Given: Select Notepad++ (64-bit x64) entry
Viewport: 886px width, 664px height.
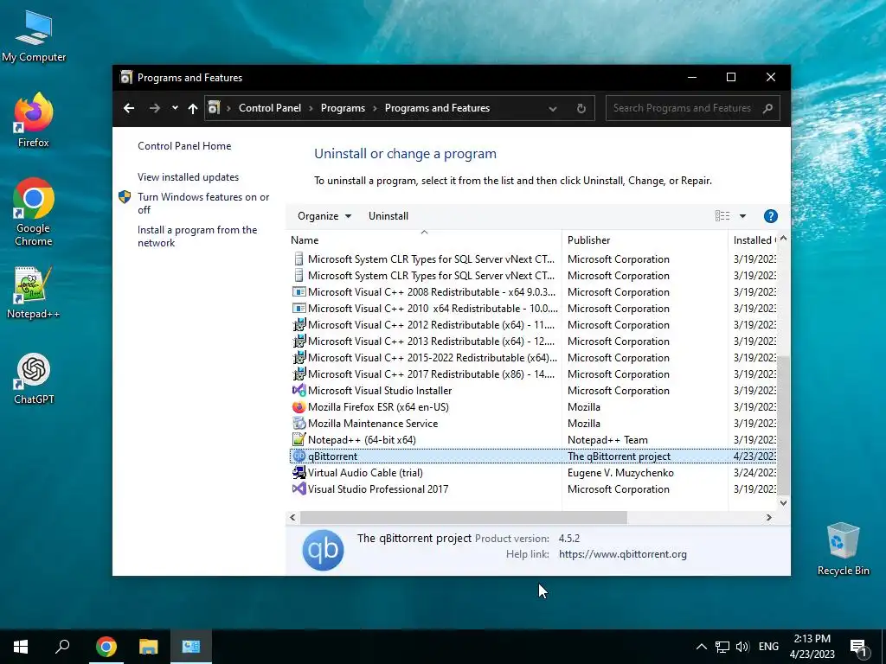Looking at the screenshot, I should pyautogui.click(x=533, y=440).
